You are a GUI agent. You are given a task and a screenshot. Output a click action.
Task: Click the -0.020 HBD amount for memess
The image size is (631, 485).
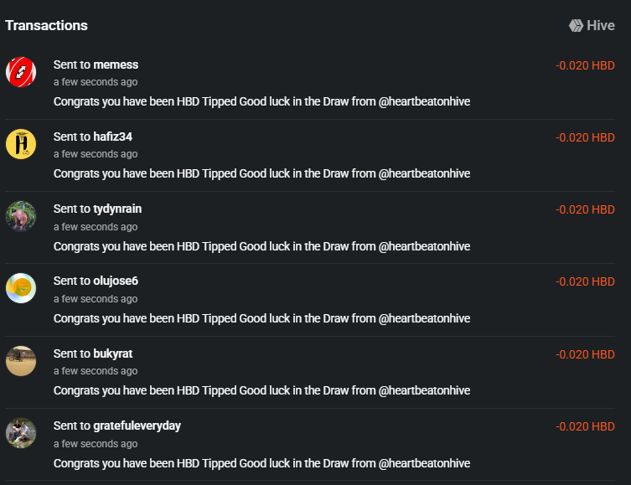point(585,65)
